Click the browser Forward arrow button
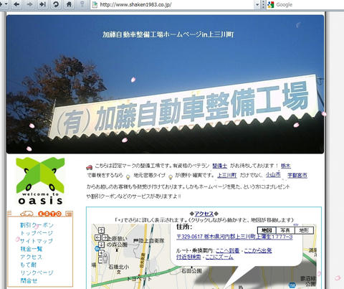The height and width of the screenshot is (289, 344). 29,4
